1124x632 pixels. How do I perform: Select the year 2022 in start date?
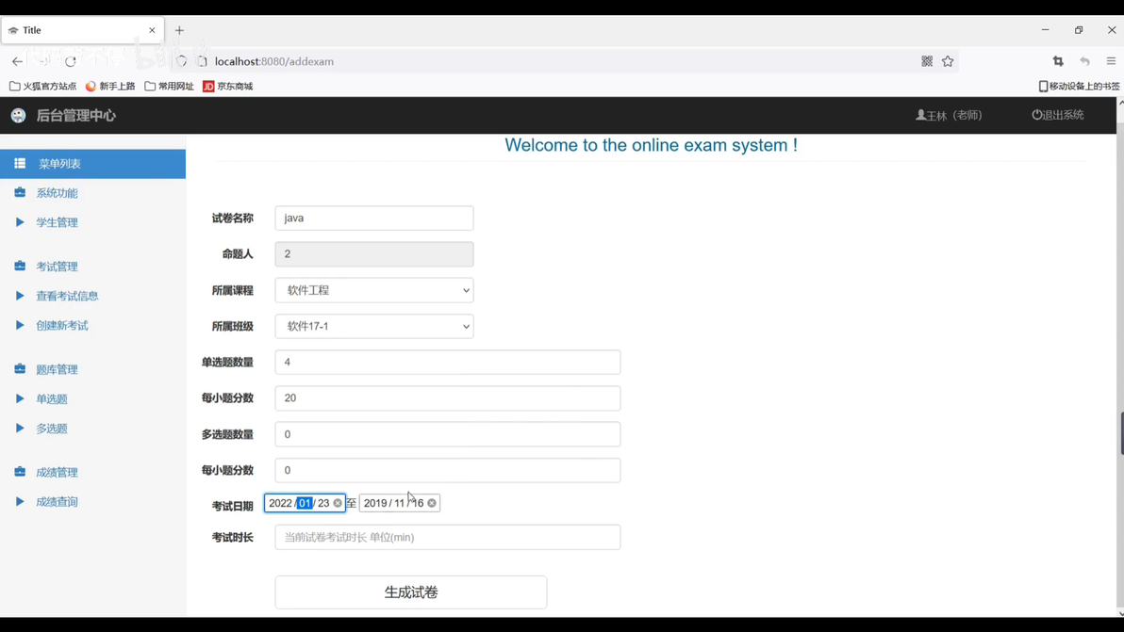pos(280,503)
